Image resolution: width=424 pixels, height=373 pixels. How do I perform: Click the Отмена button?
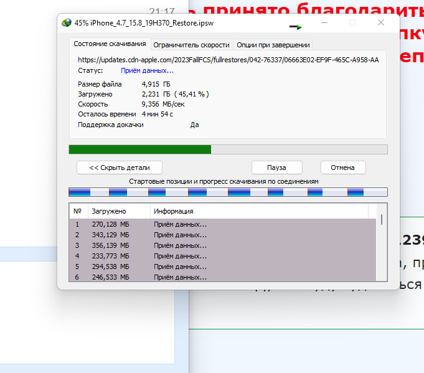tap(343, 168)
